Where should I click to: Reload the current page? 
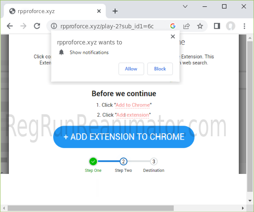[37, 26]
